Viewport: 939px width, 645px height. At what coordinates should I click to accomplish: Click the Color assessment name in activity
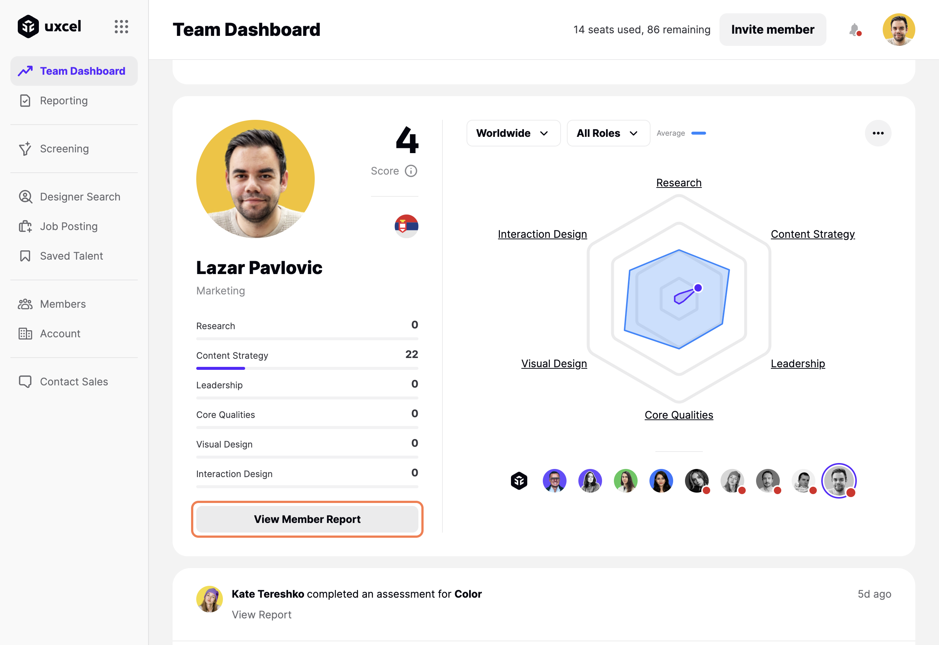coord(468,594)
